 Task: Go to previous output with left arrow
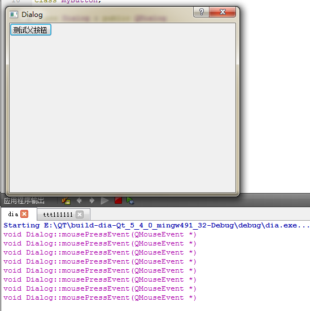pyautogui.click(x=79, y=201)
